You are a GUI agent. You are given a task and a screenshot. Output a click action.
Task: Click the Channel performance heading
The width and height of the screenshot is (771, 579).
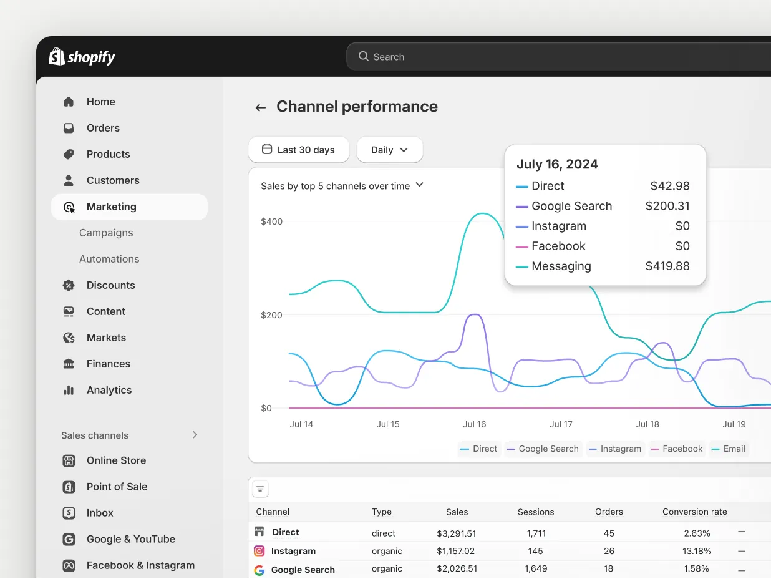(x=357, y=107)
